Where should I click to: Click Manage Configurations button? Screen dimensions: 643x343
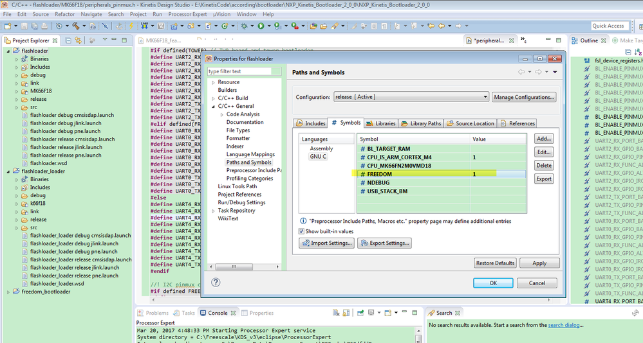click(524, 97)
